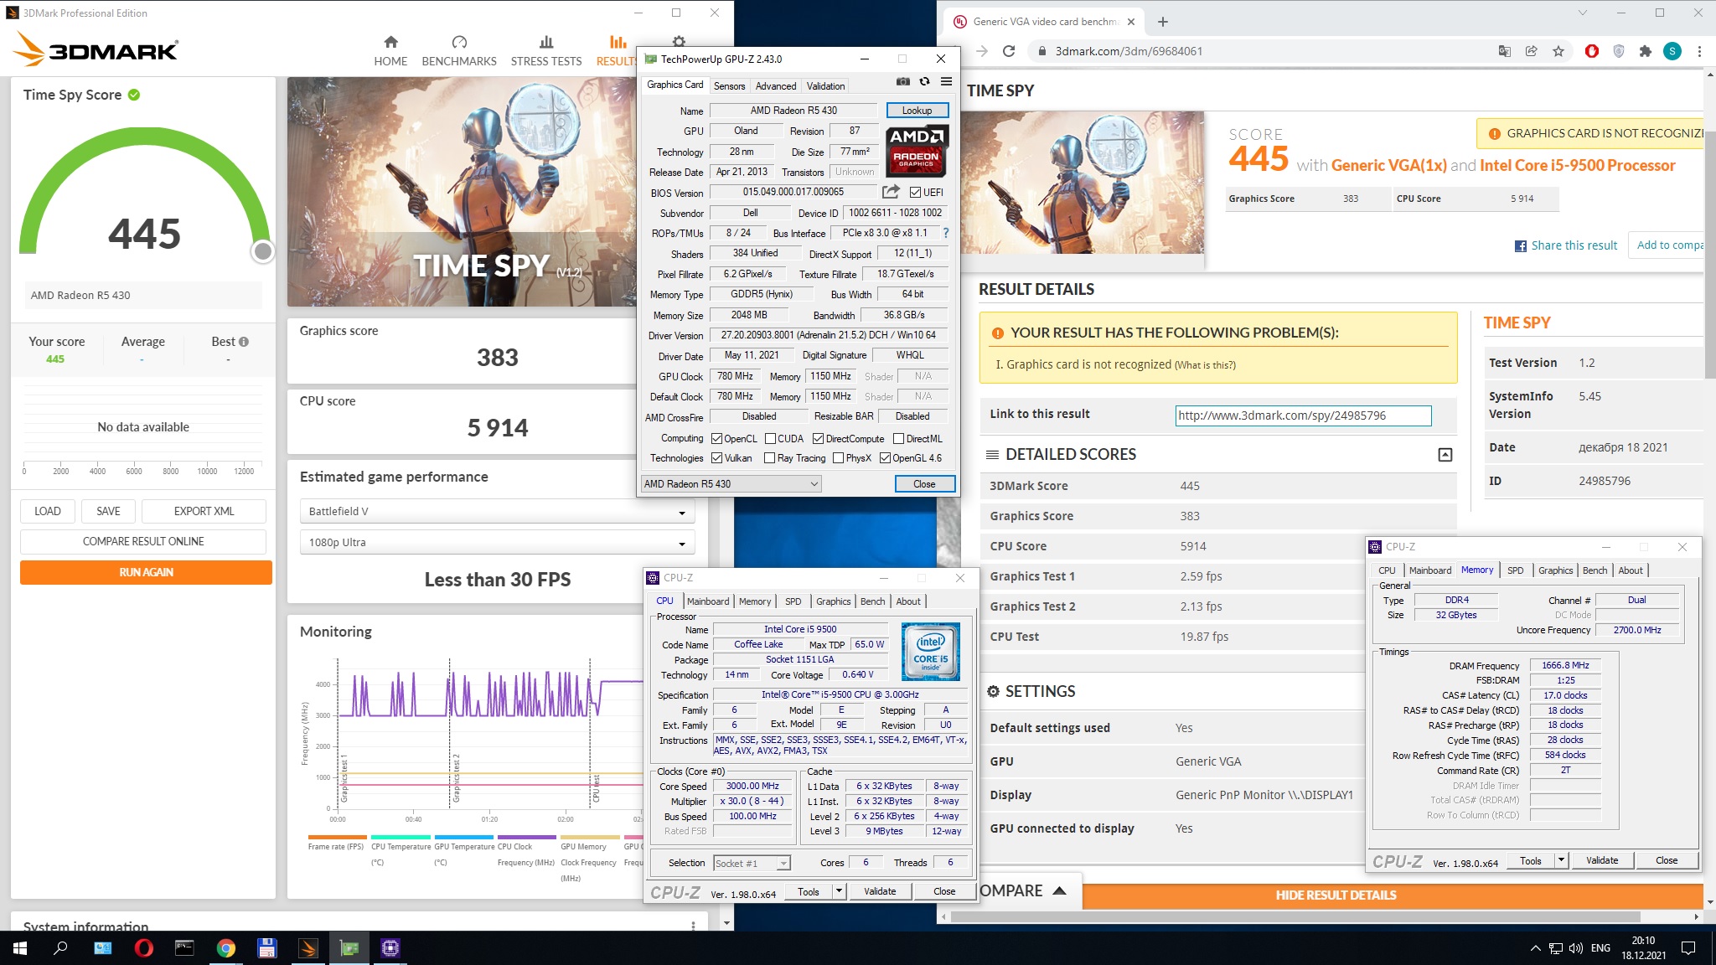
Task: Click the browser page horizontal scrollbar
Action: pos(1295,917)
